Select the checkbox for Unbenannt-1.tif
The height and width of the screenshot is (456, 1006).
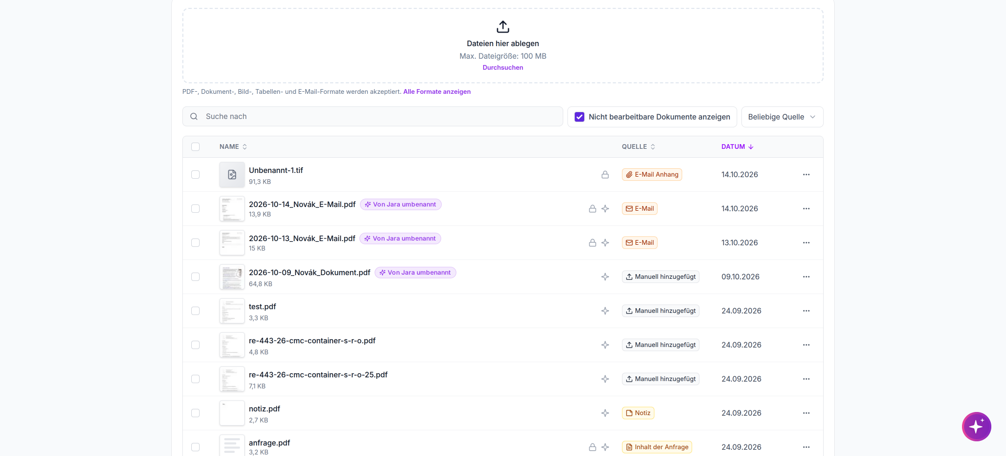tap(195, 175)
